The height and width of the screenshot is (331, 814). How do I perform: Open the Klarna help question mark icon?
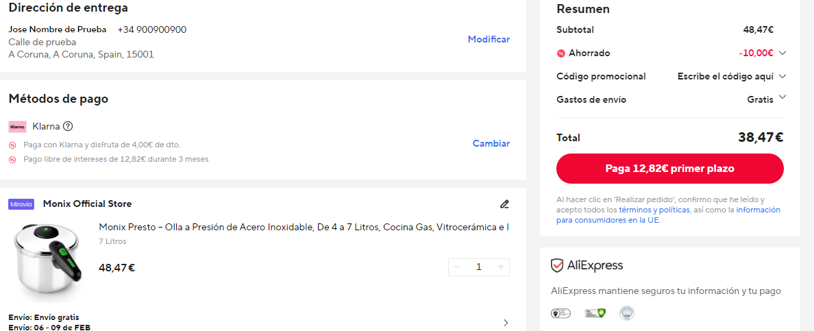click(x=67, y=126)
